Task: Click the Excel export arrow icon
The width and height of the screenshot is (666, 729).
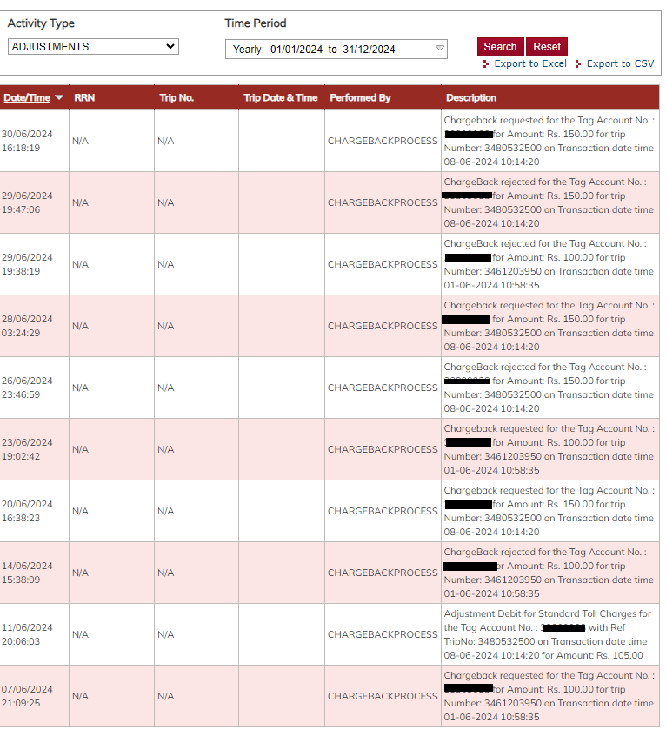Action: (x=486, y=64)
